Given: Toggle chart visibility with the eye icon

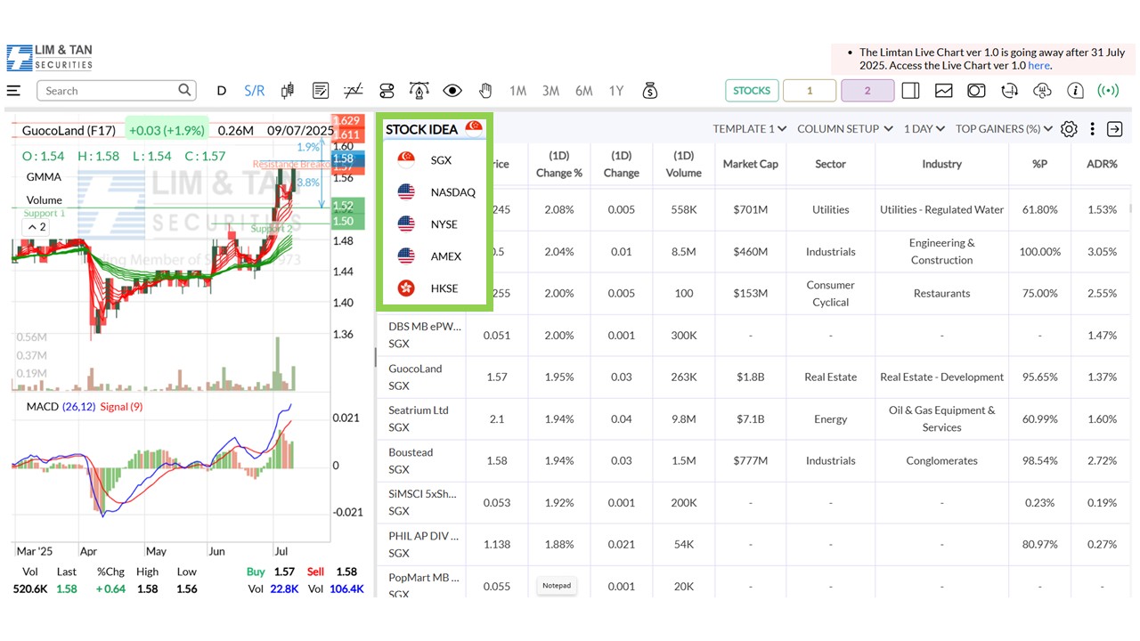Looking at the screenshot, I should [x=452, y=91].
